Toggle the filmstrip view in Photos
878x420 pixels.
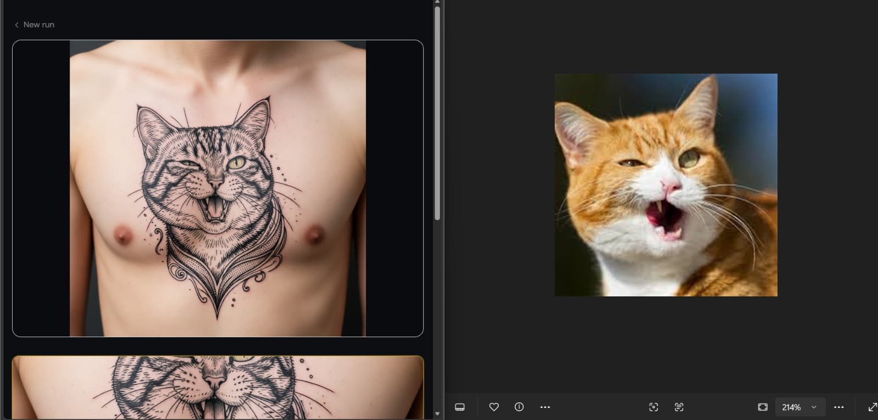pyautogui.click(x=460, y=407)
